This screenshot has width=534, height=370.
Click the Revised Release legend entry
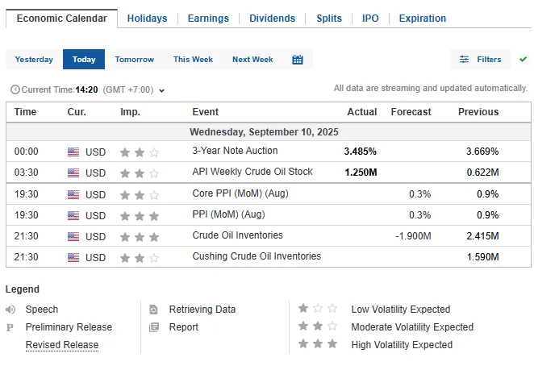pyautogui.click(x=62, y=345)
